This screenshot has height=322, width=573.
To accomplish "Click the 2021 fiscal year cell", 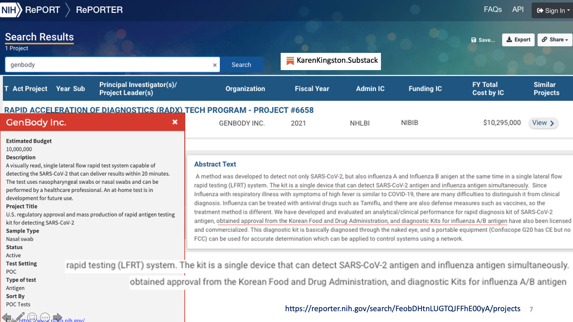I will [298, 123].
